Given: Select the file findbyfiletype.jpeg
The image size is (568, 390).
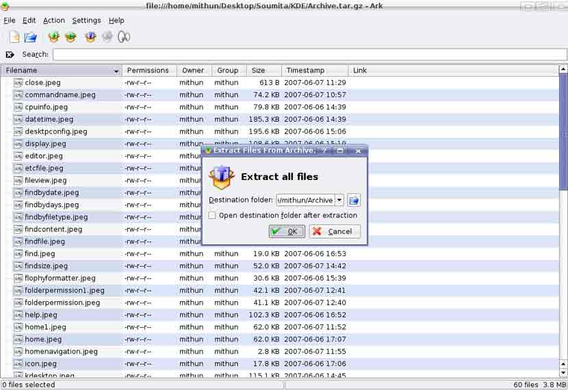Looking at the screenshot, I should coord(56,218).
